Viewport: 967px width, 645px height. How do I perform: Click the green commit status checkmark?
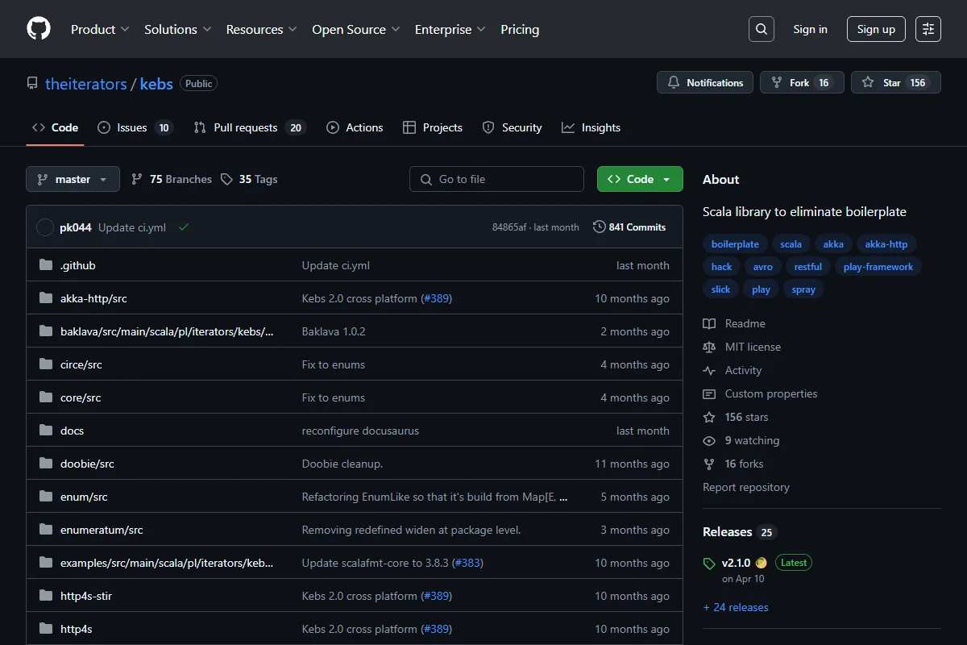tap(184, 227)
